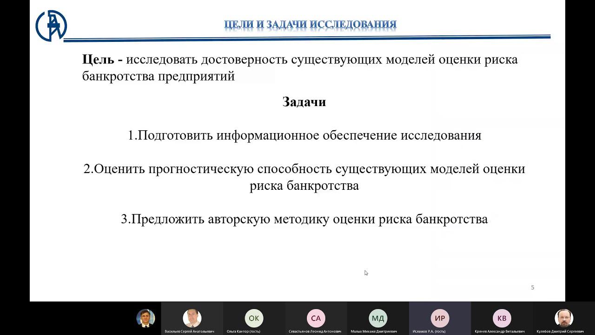Select participant Кулябов Дмитрий Сергеевич photo avatar
The height and width of the screenshot is (335, 595).
(x=564, y=318)
